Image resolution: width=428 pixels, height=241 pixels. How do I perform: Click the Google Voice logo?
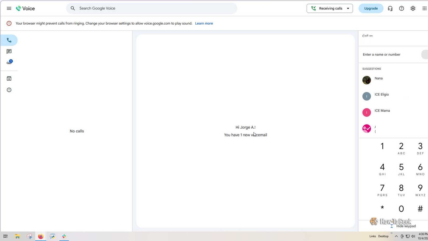pyautogui.click(x=25, y=8)
